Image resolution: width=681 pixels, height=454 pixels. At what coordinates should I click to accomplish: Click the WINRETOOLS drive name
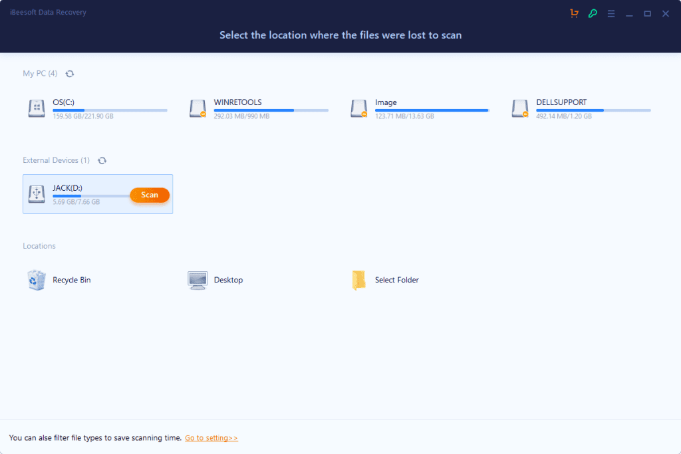237,102
